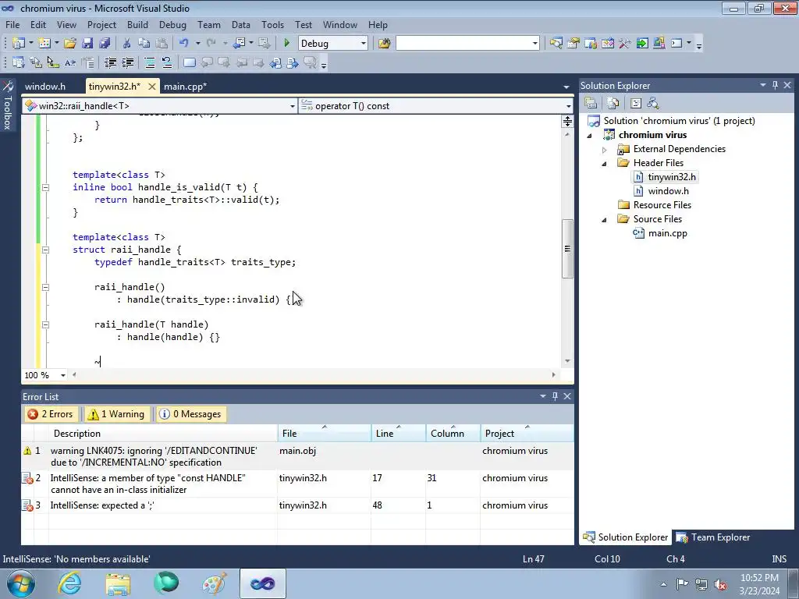Sort Error List by Description column
Viewport: 799px width, 599px height.
point(163,433)
